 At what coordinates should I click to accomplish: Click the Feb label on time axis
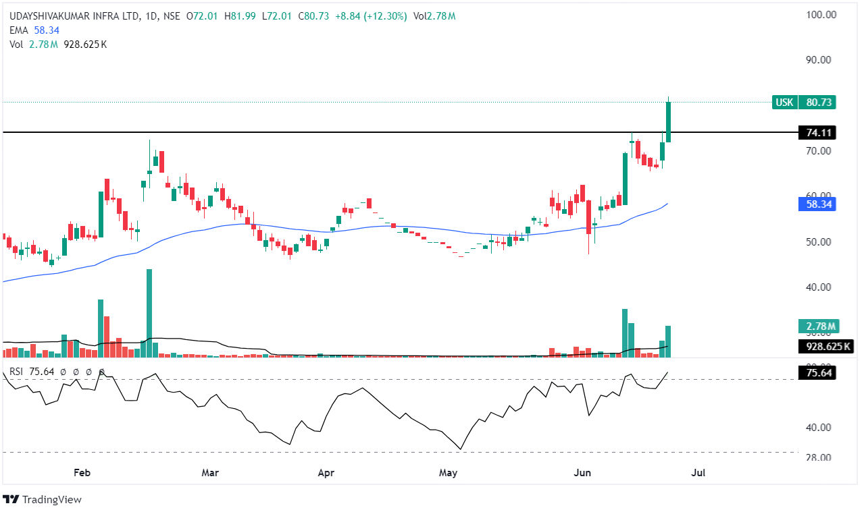pos(82,474)
